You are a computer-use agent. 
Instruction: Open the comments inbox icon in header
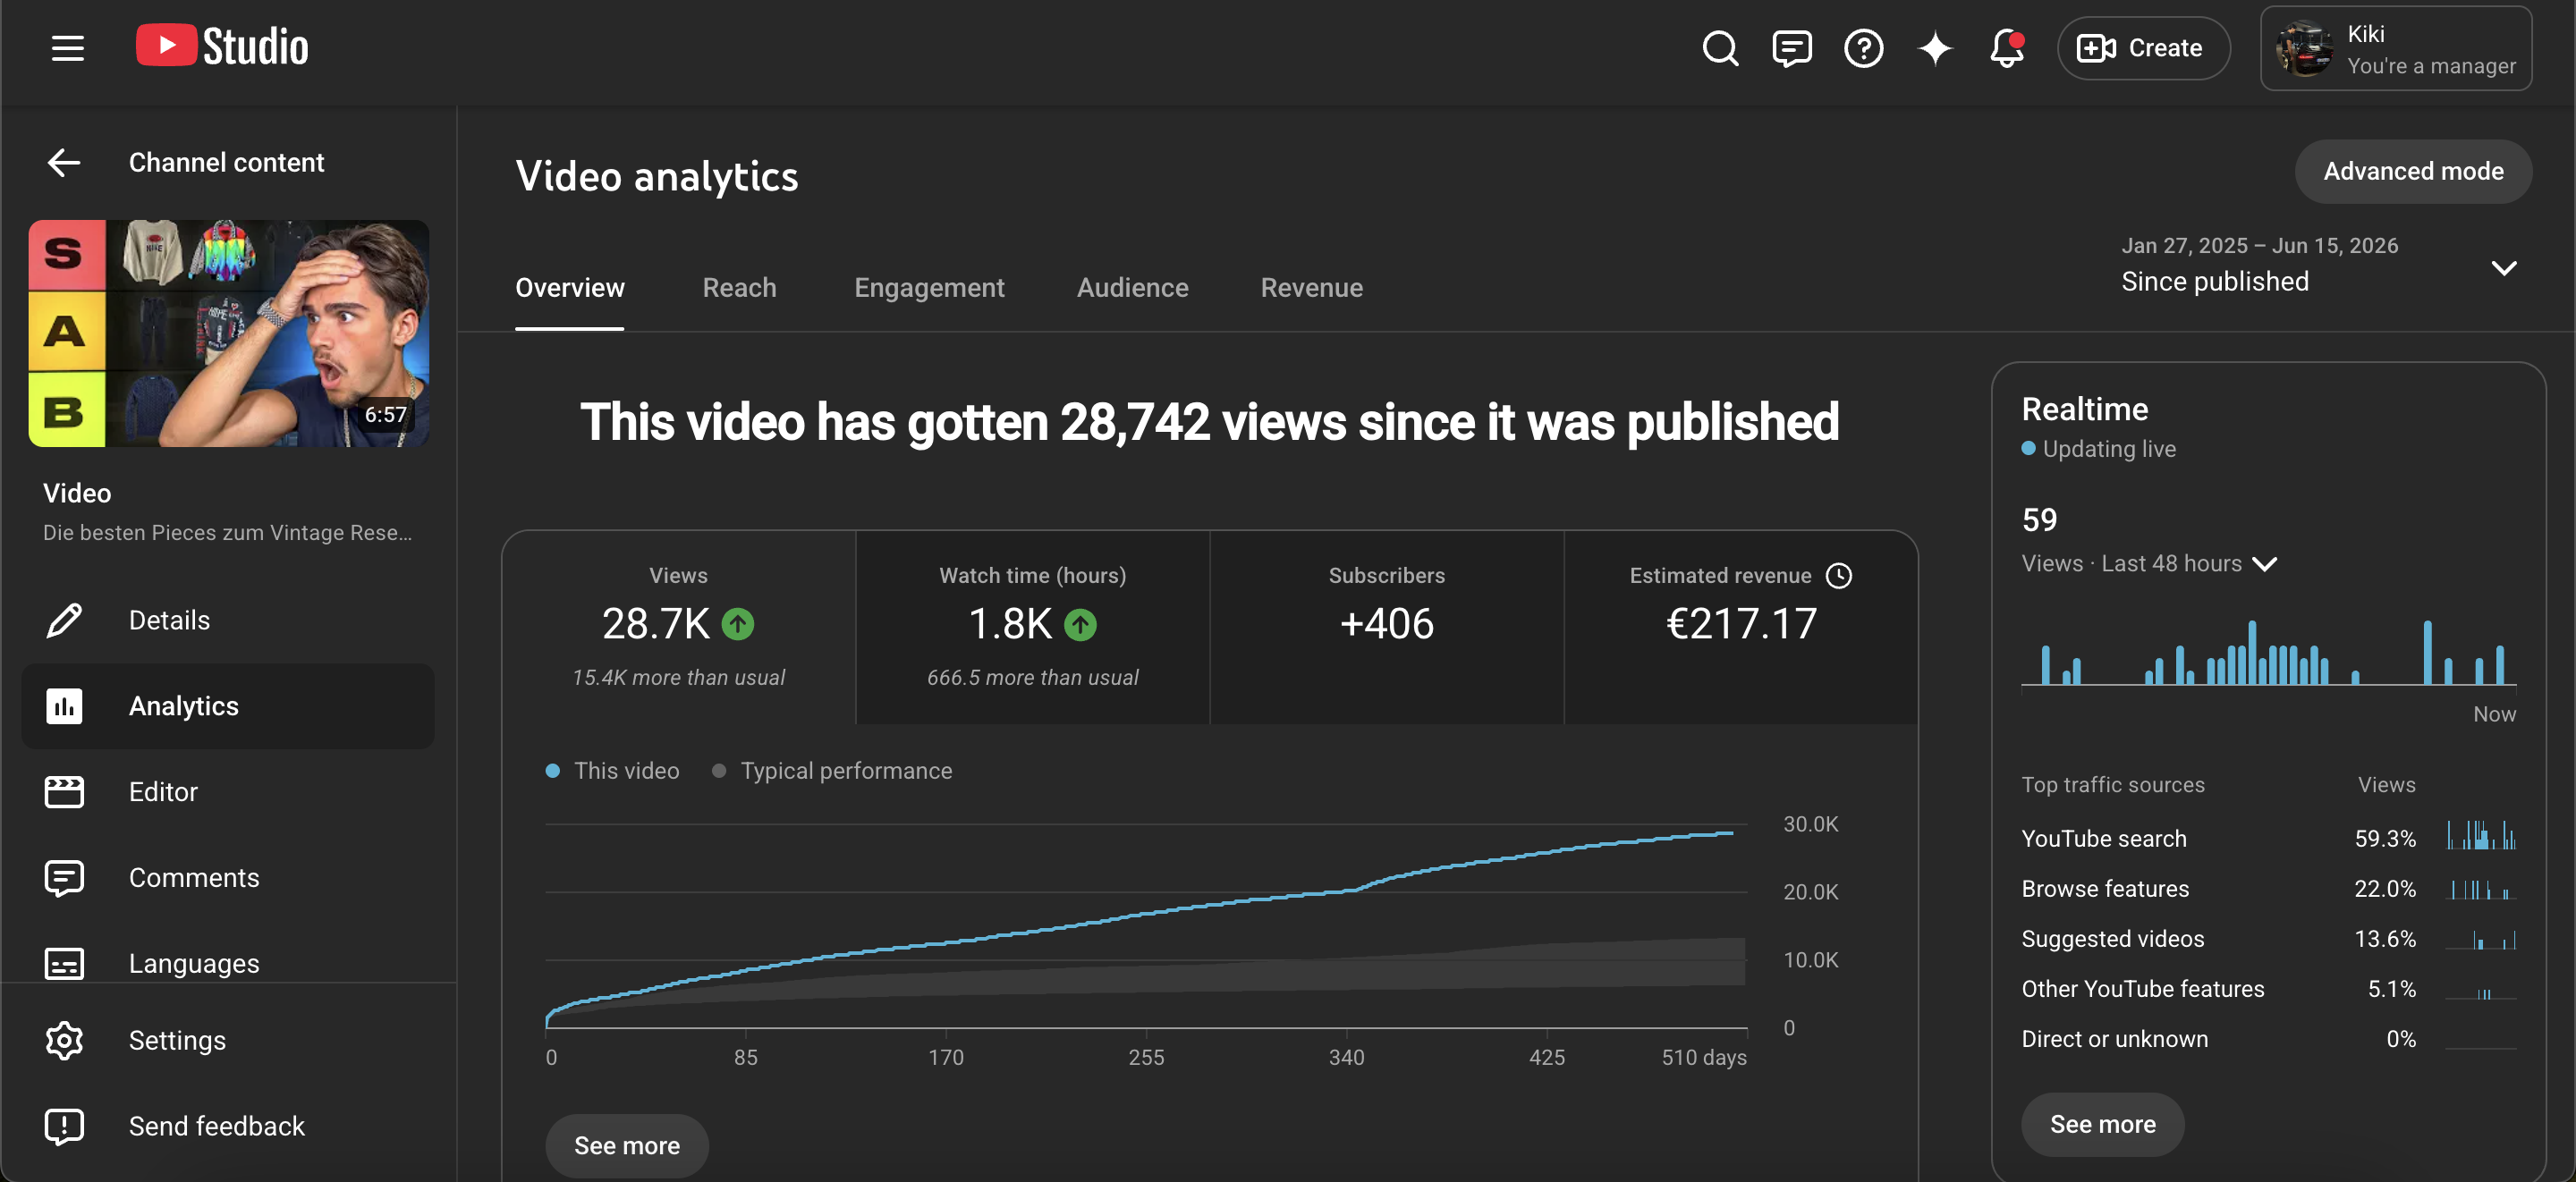tap(1791, 47)
